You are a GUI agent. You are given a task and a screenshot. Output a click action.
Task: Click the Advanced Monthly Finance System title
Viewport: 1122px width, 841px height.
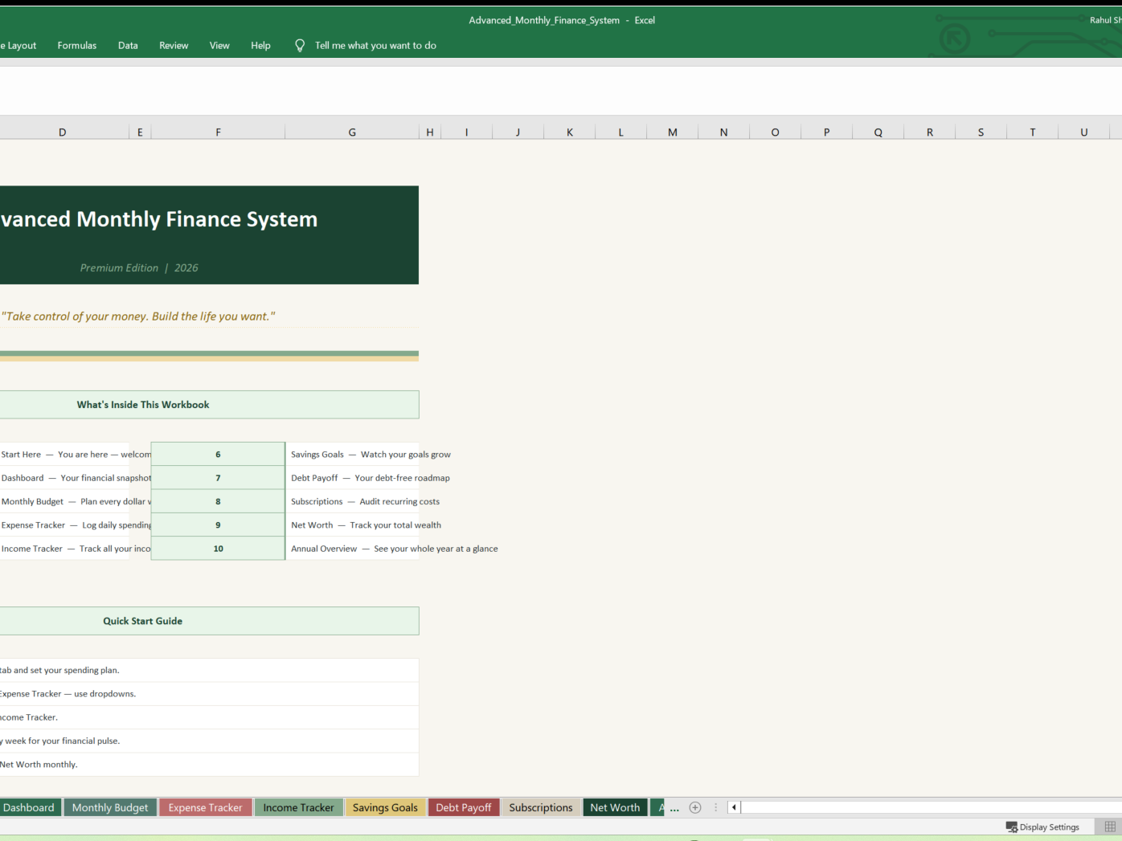[x=159, y=219]
